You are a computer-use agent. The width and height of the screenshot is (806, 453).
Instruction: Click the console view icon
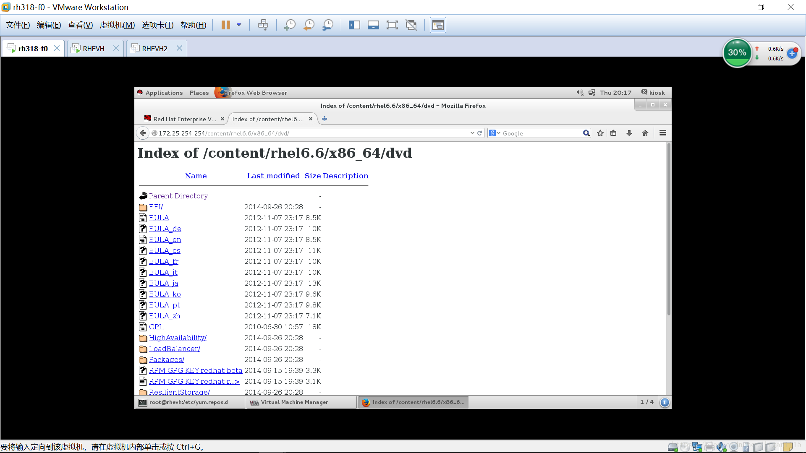click(x=438, y=25)
